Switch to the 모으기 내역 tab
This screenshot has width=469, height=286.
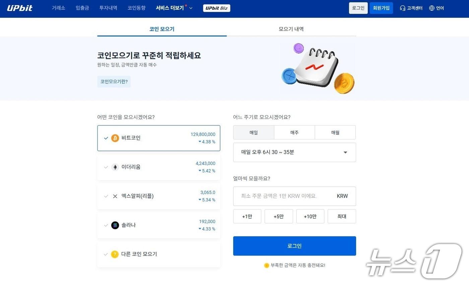point(291,29)
